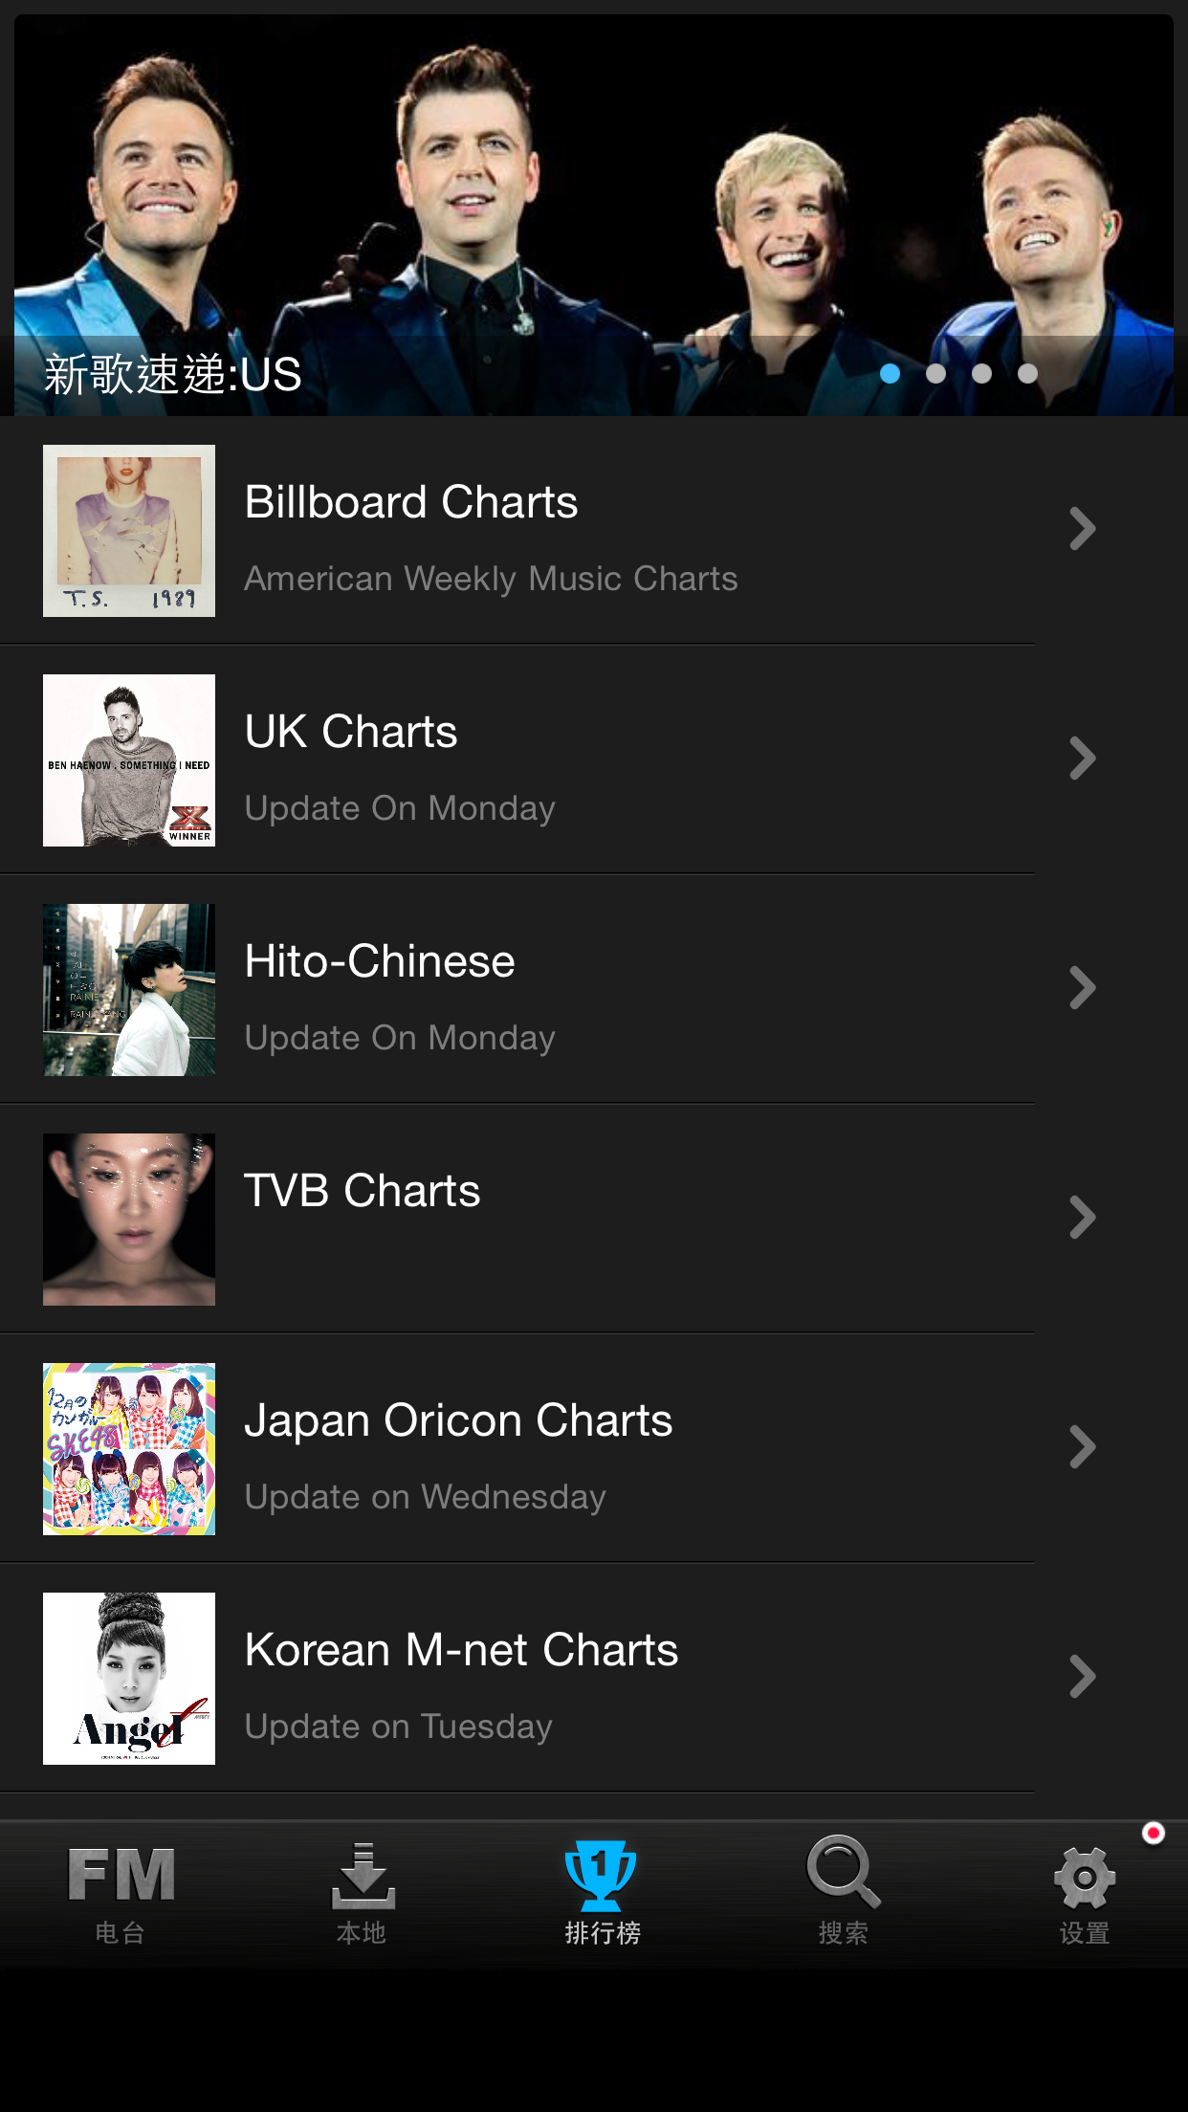Image resolution: width=1188 pixels, height=2112 pixels.
Task: Jump to the third banner page dot
Action: [981, 374]
